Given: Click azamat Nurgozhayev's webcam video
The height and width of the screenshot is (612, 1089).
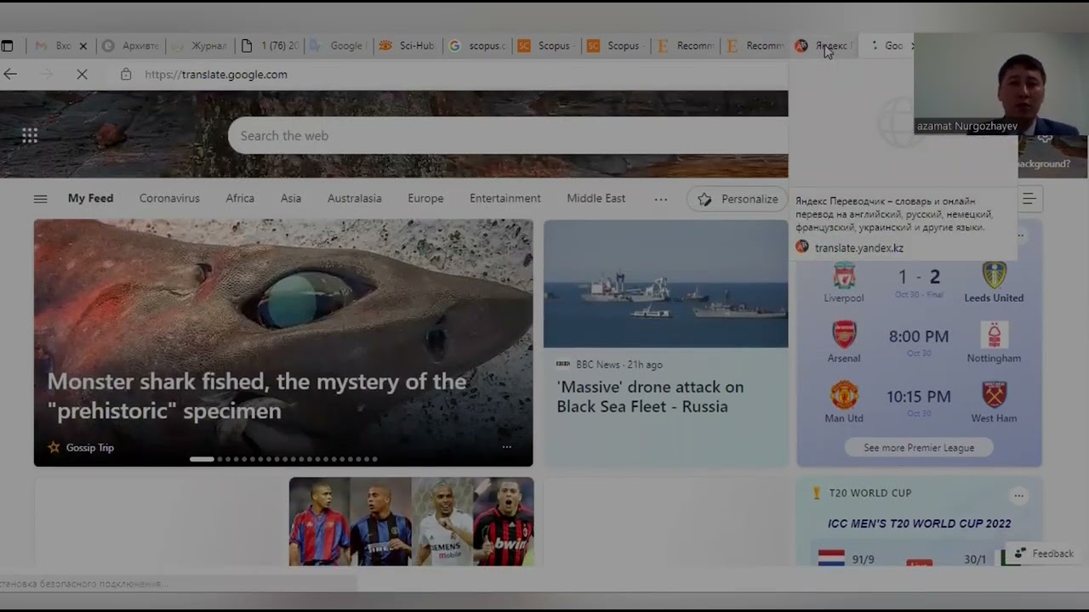Looking at the screenshot, I should [1001, 83].
